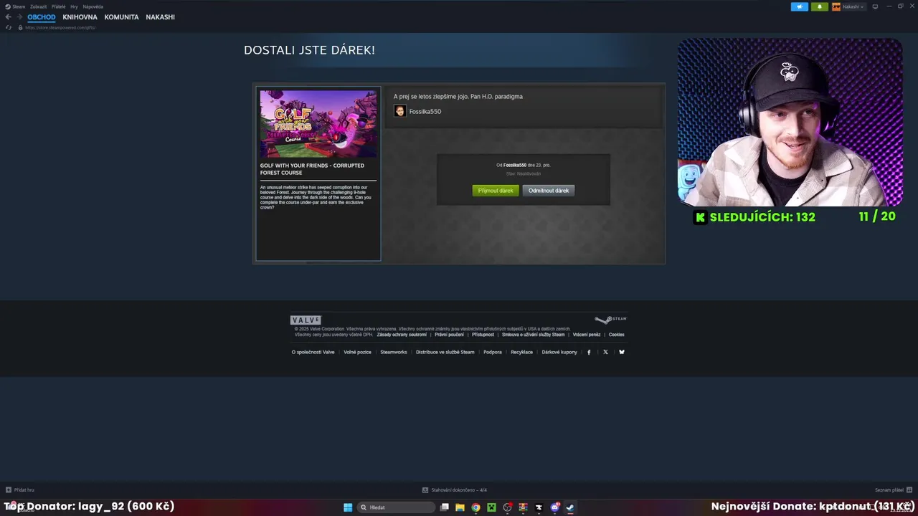Open the NAKASHI profile tab
Image resolution: width=918 pixels, height=516 pixels.
(160, 17)
